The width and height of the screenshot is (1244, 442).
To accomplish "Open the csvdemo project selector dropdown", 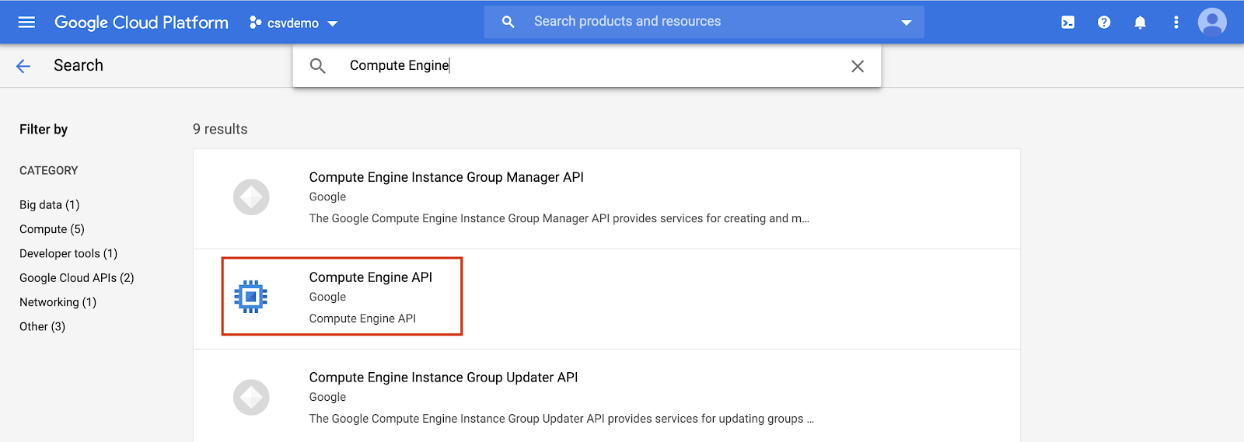I will coord(294,23).
